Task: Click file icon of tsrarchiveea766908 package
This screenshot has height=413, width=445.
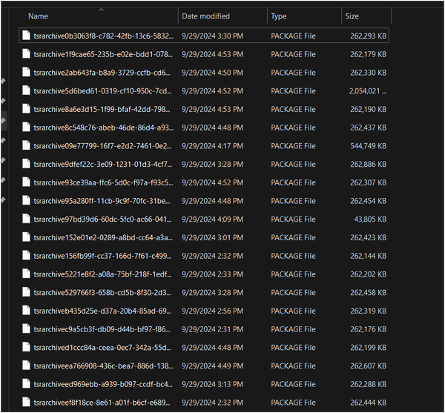Action: [26, 366]
